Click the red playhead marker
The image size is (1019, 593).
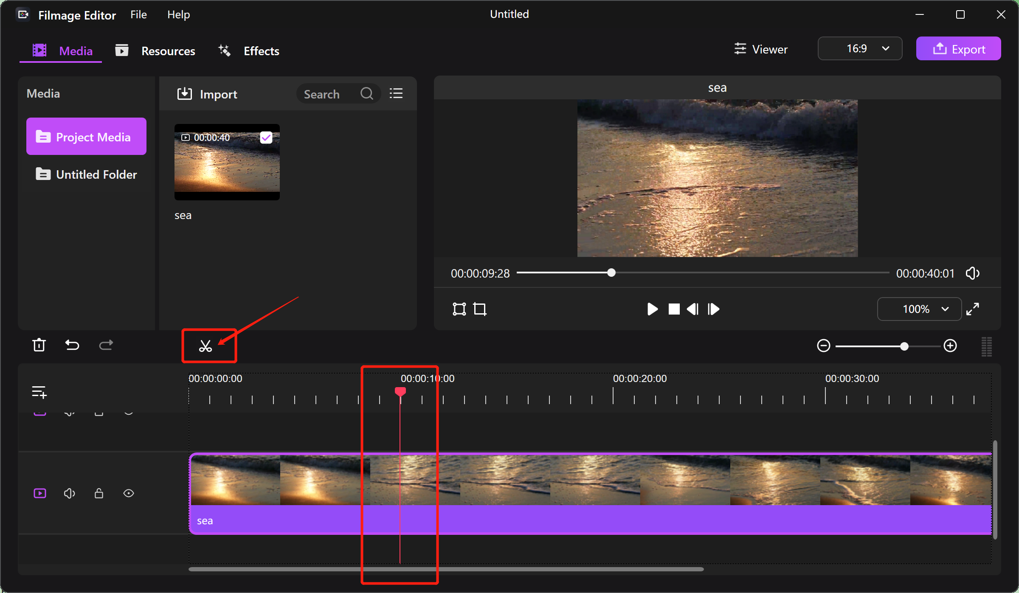coord(400,391)
